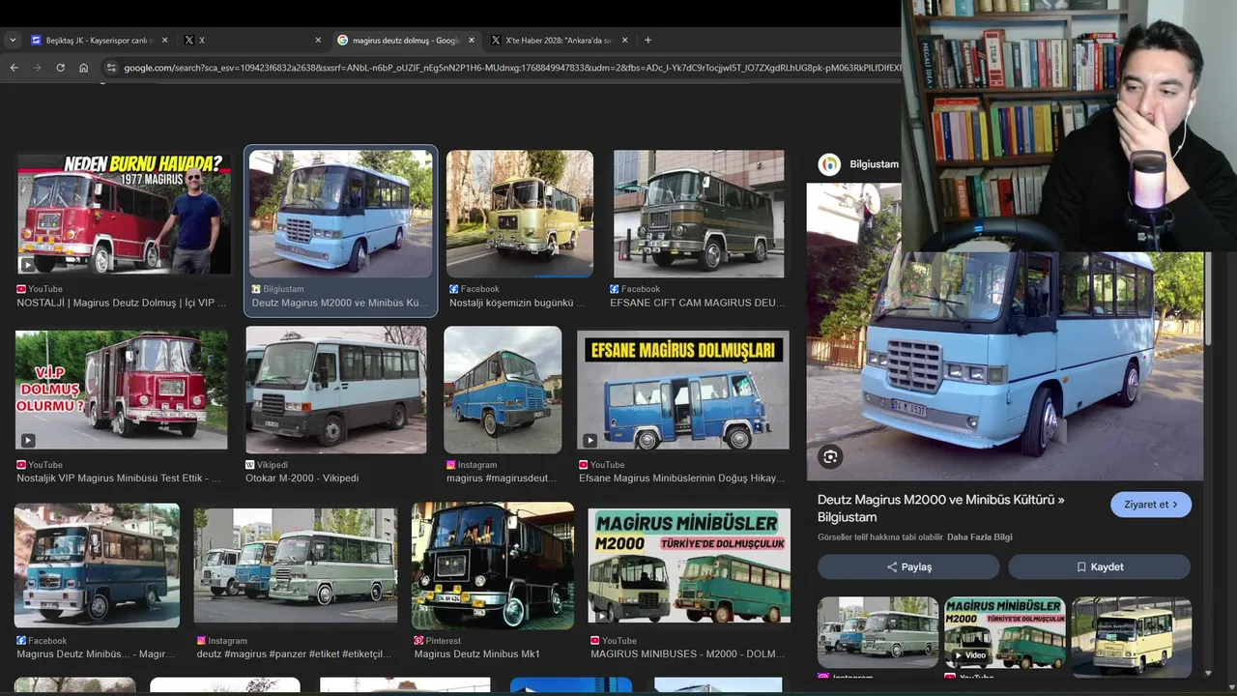The image size is (1237, 696).
Task: Open deutz #magirus #panzer #etiket link
Action: pos(294,654)
